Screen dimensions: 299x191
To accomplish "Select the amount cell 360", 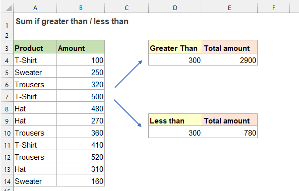I will [x=81, y=132].
